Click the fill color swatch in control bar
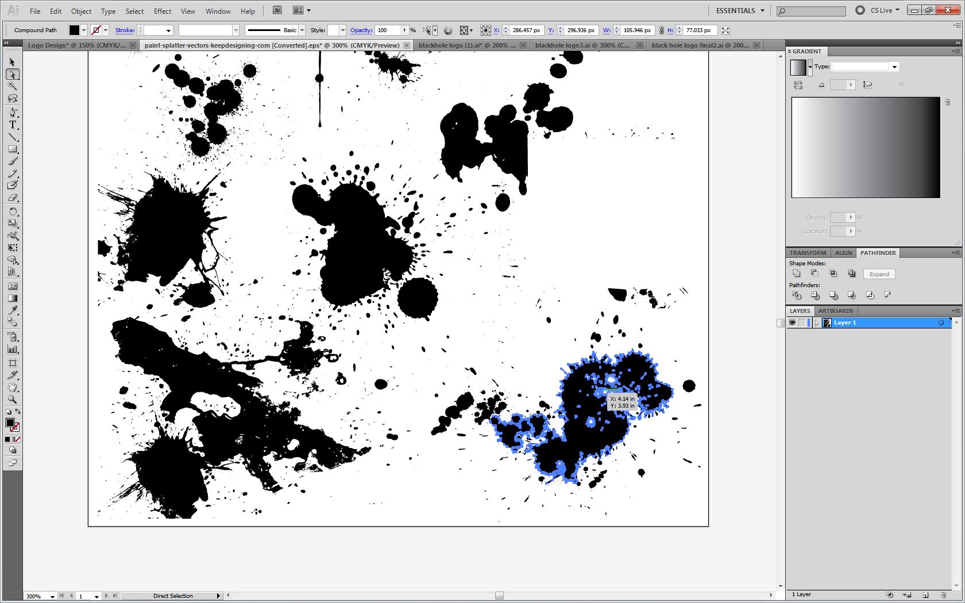 74,30
